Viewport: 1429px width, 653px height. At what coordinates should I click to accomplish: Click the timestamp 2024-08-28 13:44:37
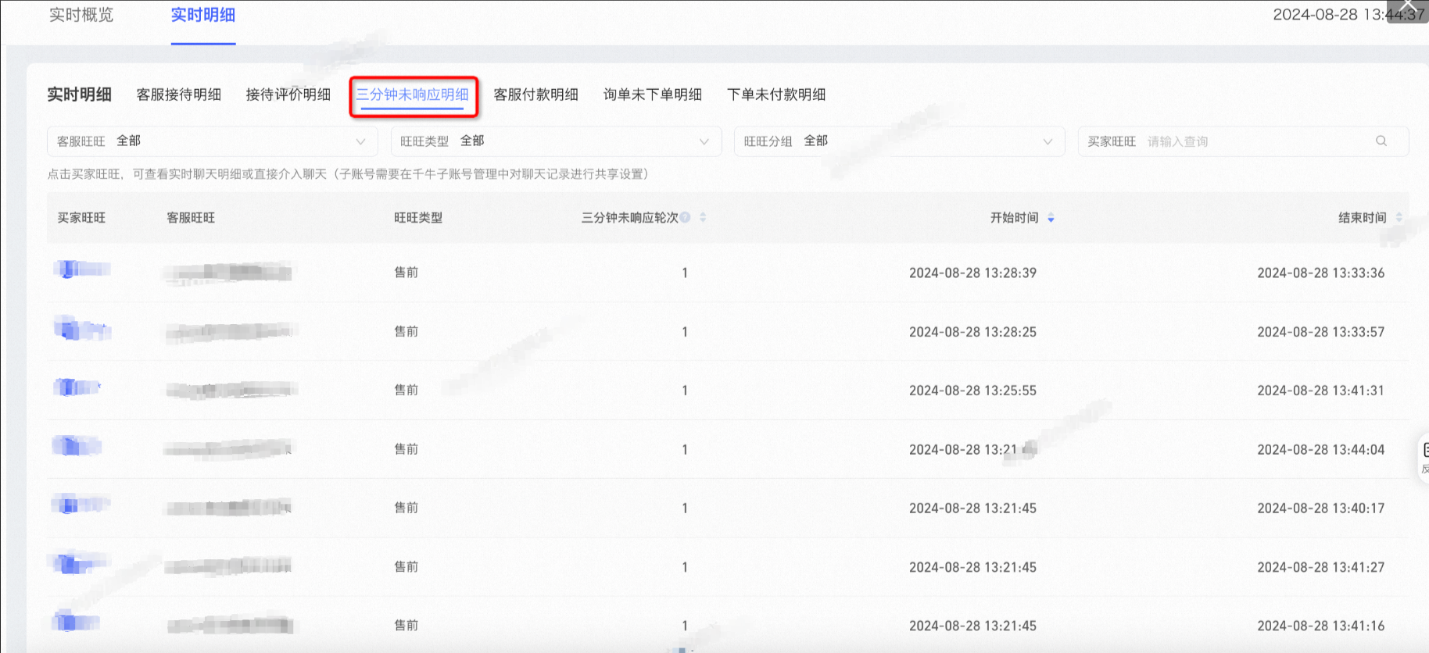pyautogui.click(x=1348, y=15)
